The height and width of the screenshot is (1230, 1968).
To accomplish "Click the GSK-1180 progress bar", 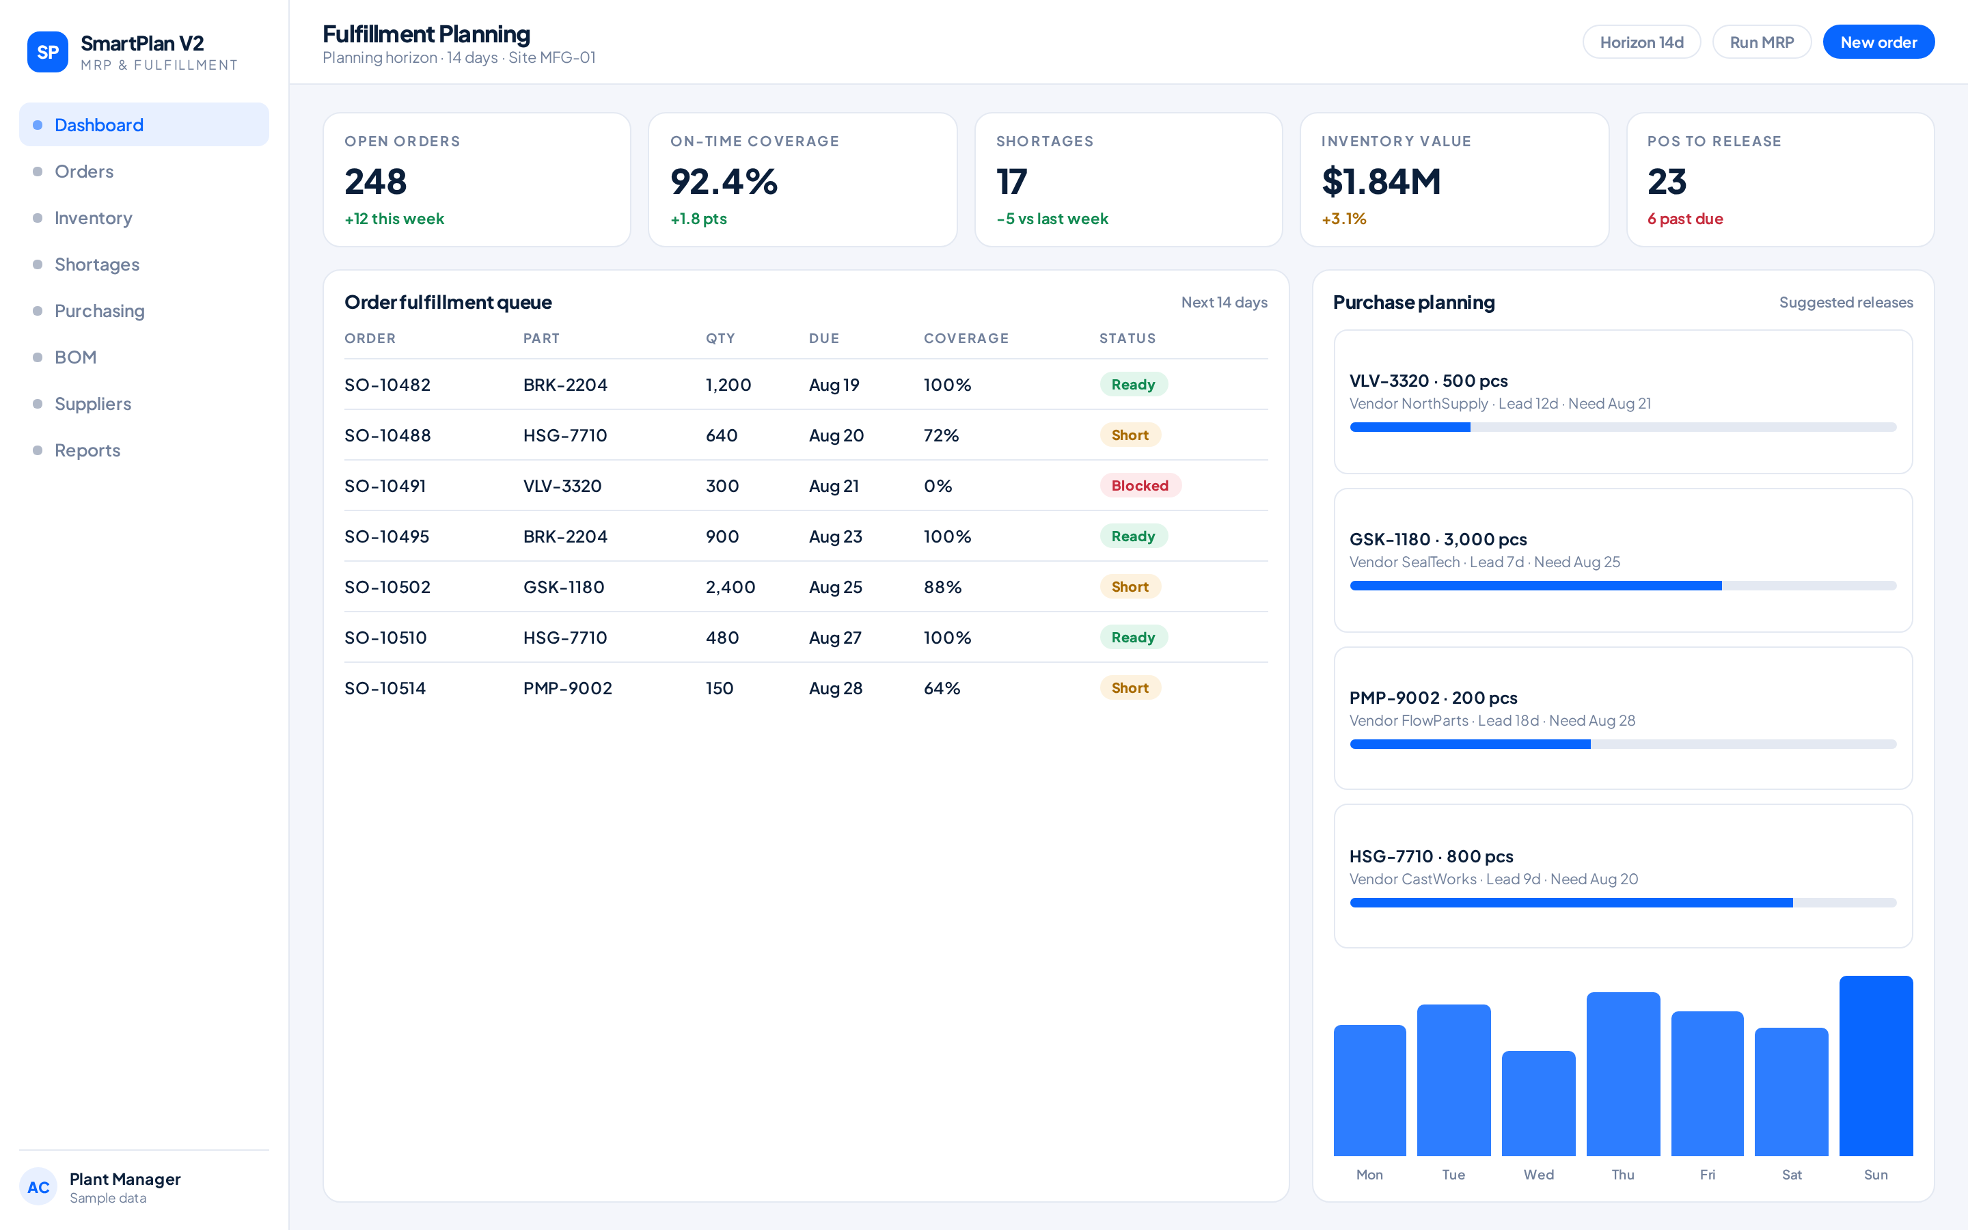I will pos(1622,586).
